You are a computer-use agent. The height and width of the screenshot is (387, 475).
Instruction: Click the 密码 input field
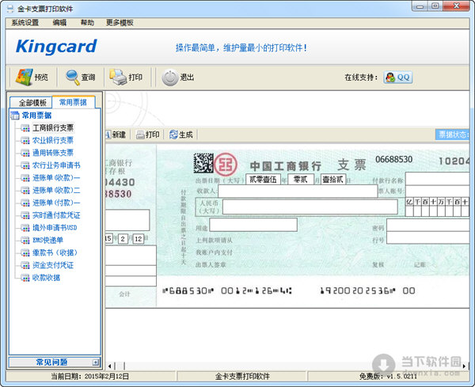tap(427, 226)
